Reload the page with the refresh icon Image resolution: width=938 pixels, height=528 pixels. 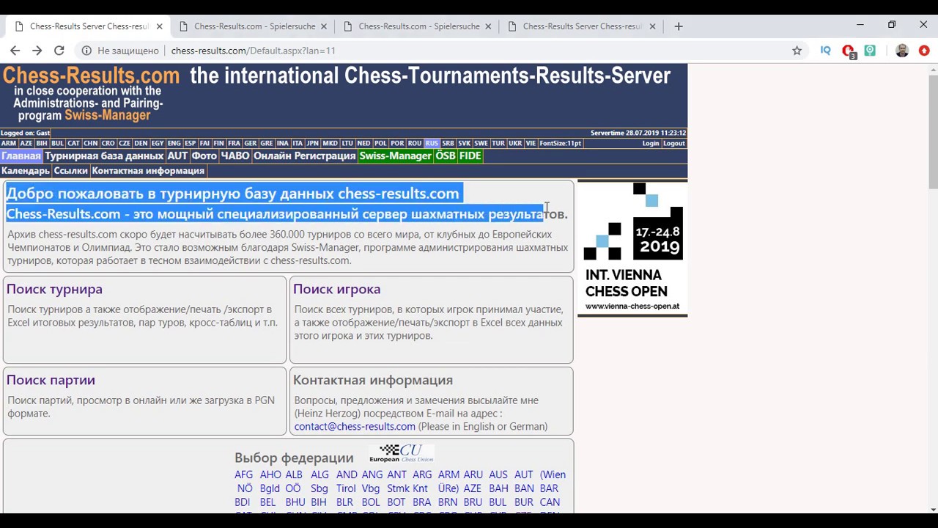click(59, 51)
